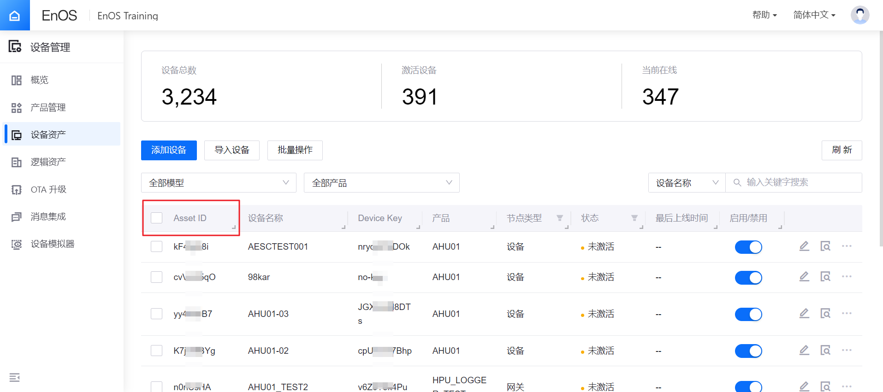Open 产品管理 in the sidebar
The width and height of the screenshot is (883, 392).
[x=48, y=108]
